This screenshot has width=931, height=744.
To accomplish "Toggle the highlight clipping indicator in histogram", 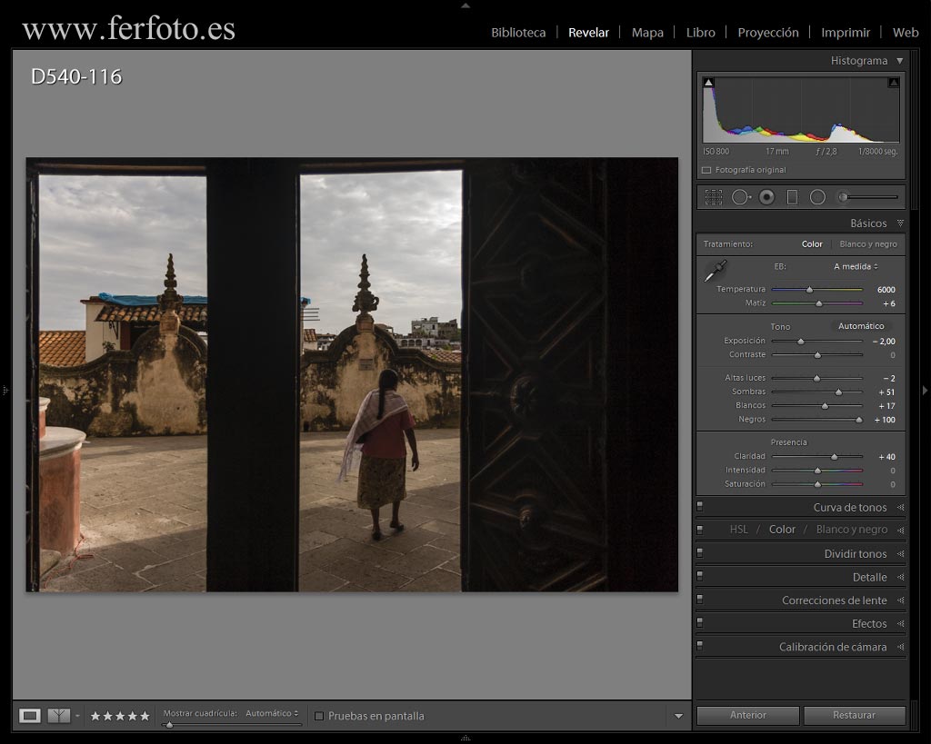I will tap(893, 83).
